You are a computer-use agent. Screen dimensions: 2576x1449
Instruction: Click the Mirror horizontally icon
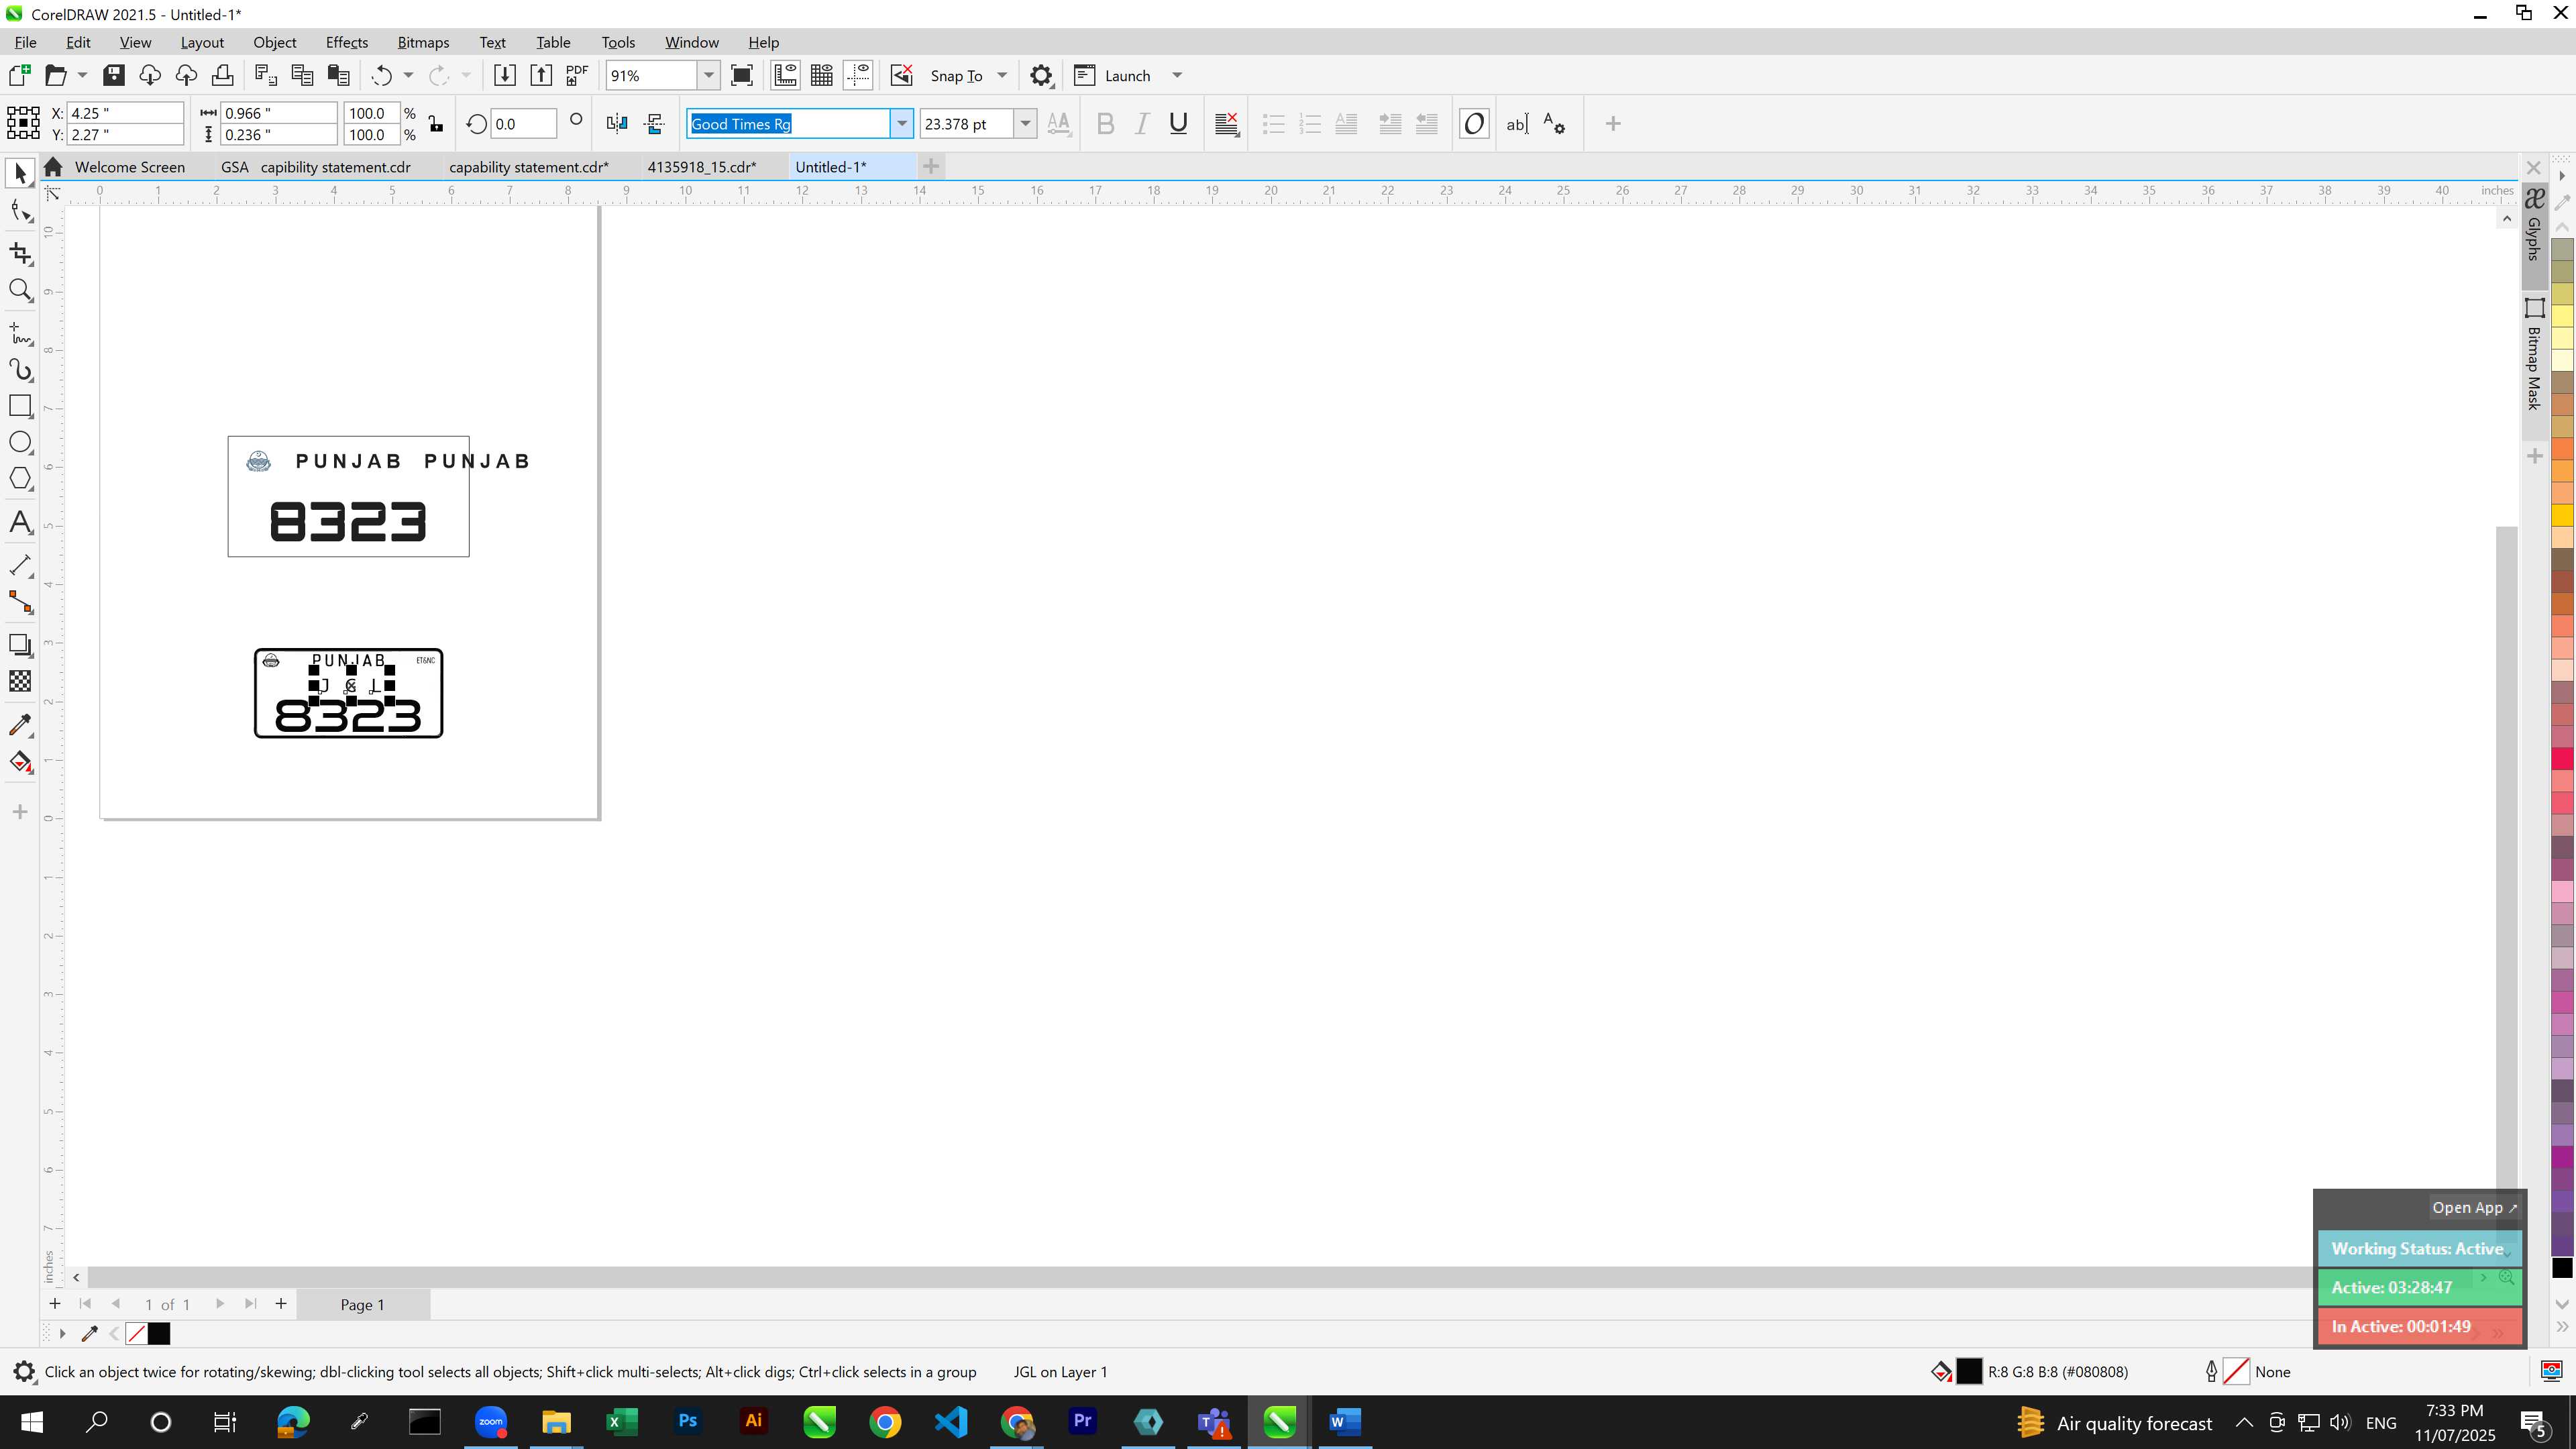(x=617, y=124)
